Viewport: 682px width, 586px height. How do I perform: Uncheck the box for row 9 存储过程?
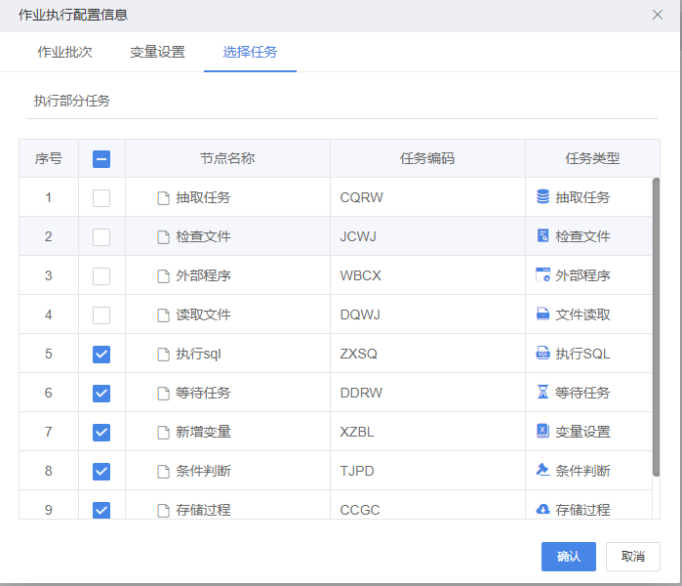click(101, 510)
